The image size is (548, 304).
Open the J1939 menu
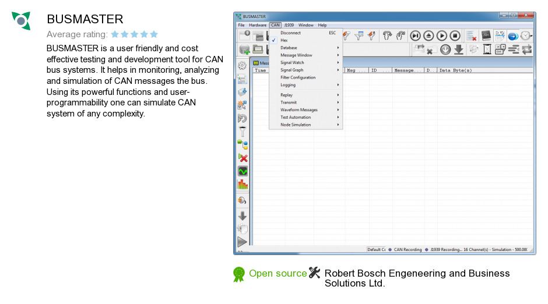(289, 25)
